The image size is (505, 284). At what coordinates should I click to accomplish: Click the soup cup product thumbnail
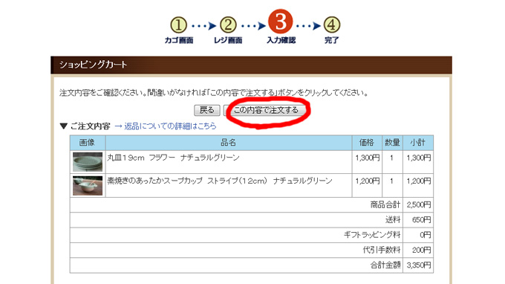click(x=88, y=185)
